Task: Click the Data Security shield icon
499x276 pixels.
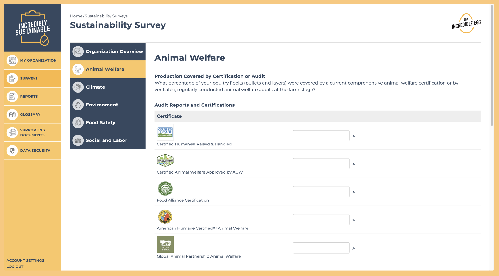Action: tap(12, 151)
